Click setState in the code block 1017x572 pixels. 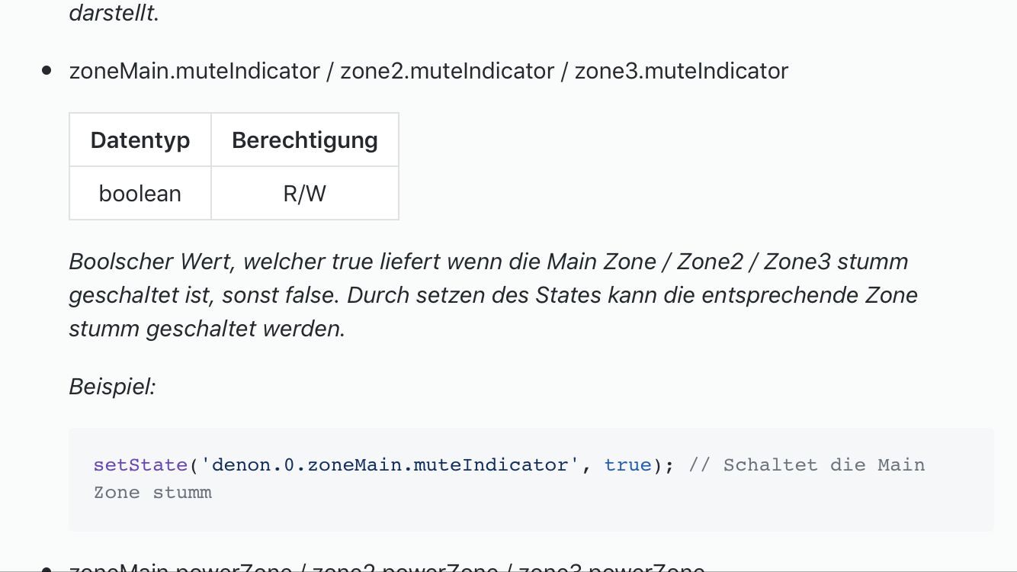(x=140, y=465)
